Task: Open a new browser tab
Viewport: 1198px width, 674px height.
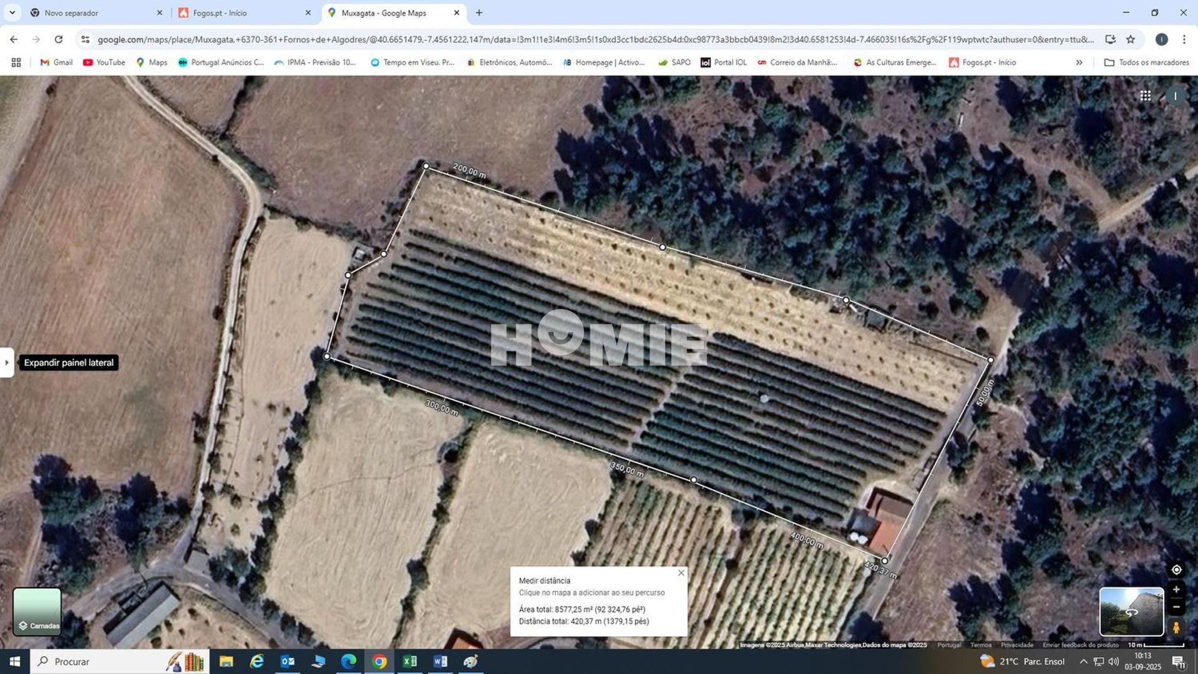Action: click(x=479, y=12)
